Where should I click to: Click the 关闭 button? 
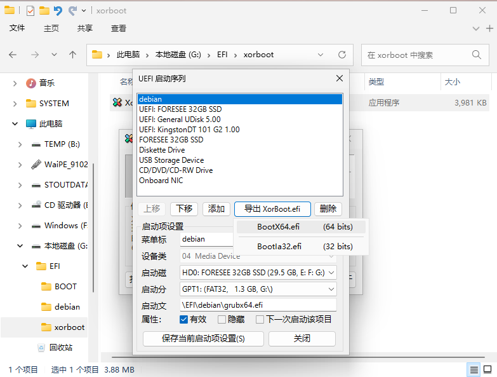[302, 339]
